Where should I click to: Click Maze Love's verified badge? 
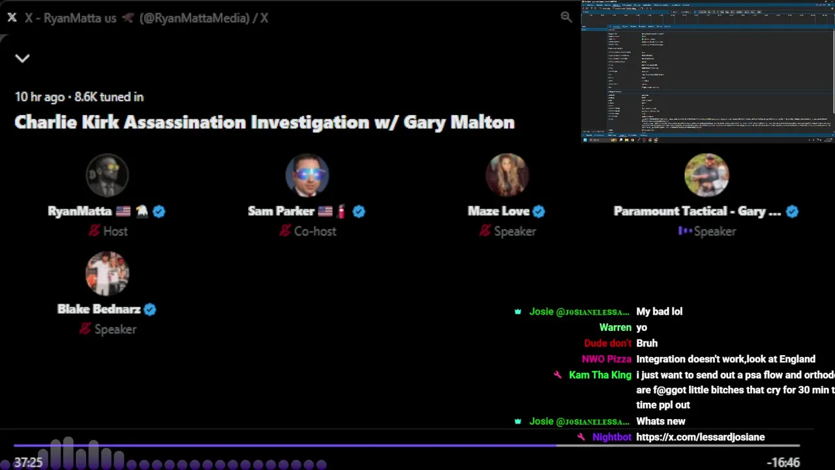539,211
